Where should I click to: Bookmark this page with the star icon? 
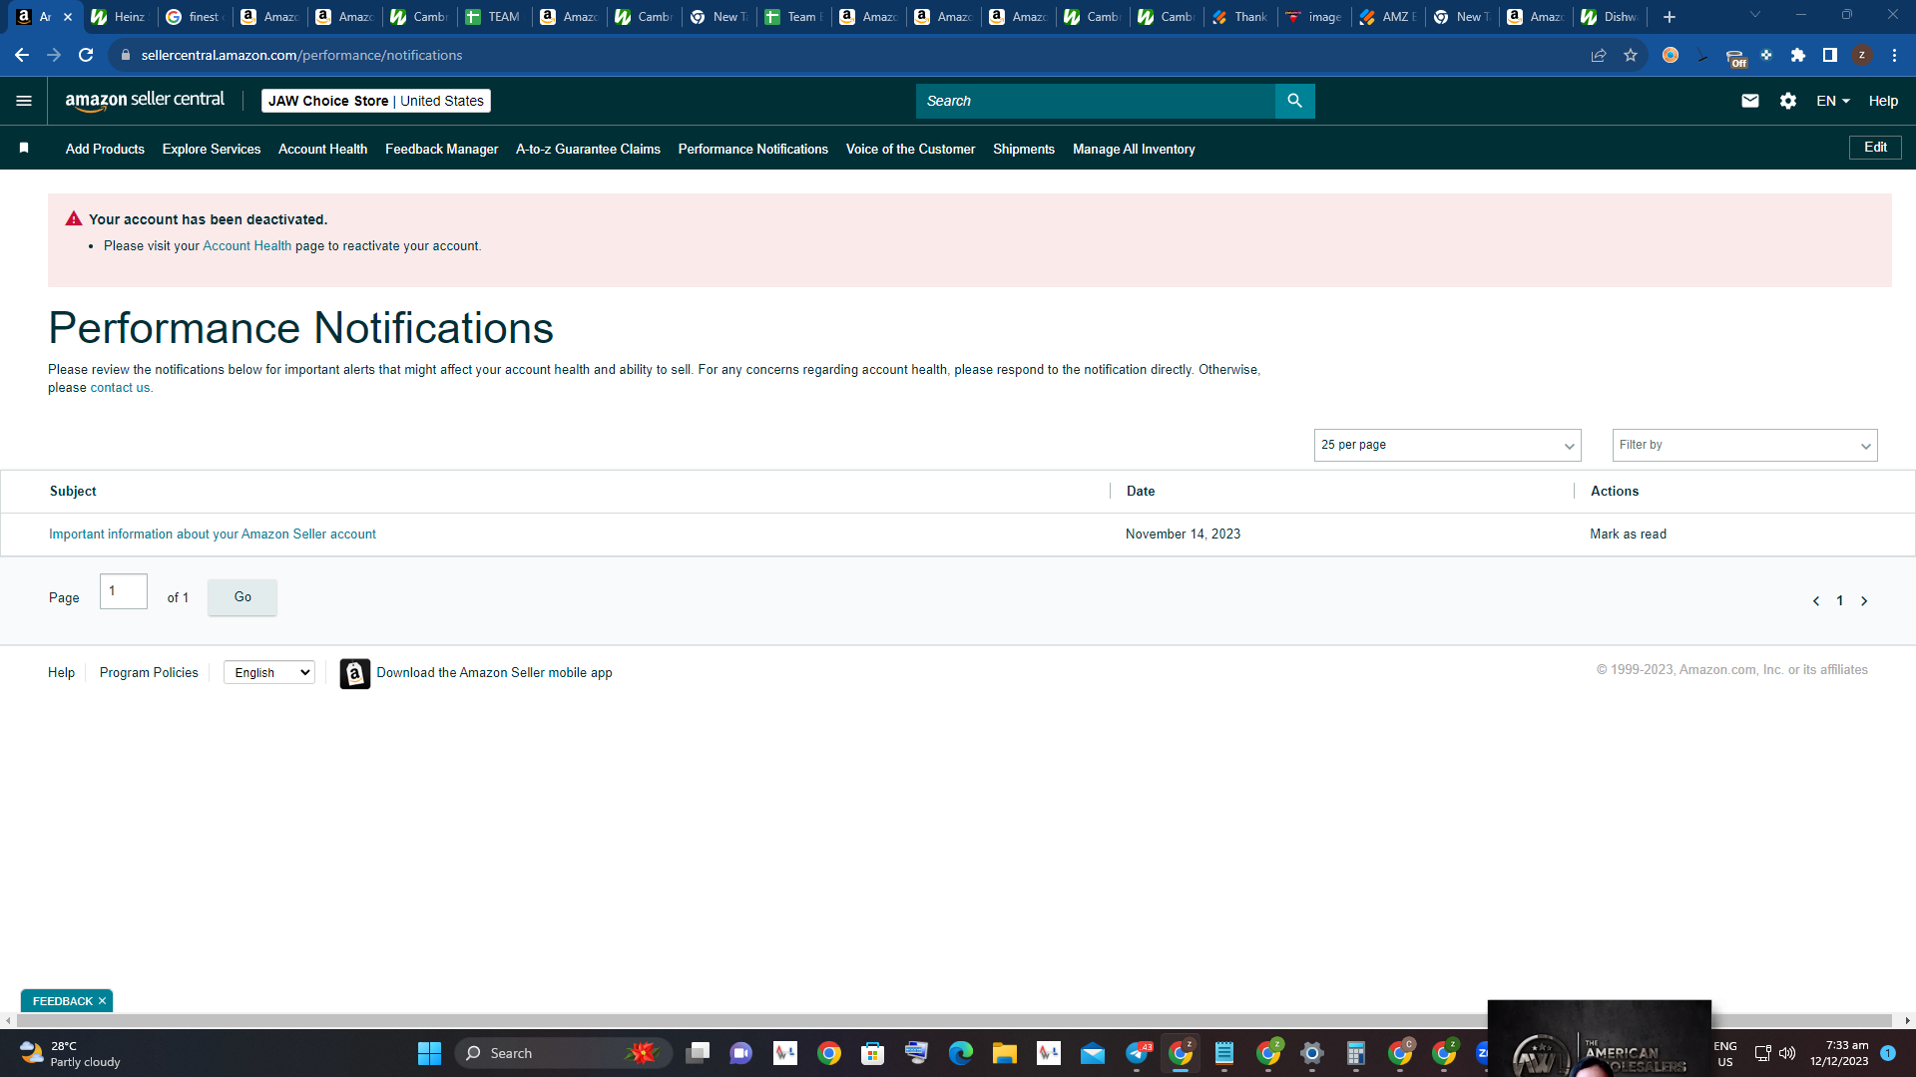point(1631,55)
